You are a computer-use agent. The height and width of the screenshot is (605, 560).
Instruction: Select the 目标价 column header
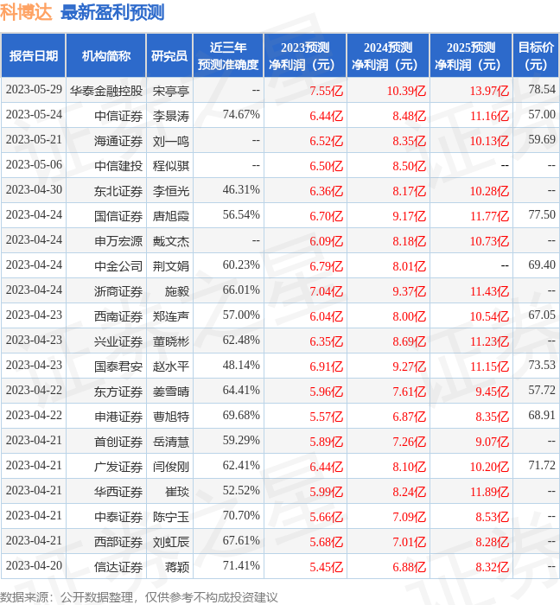[536, 55]
